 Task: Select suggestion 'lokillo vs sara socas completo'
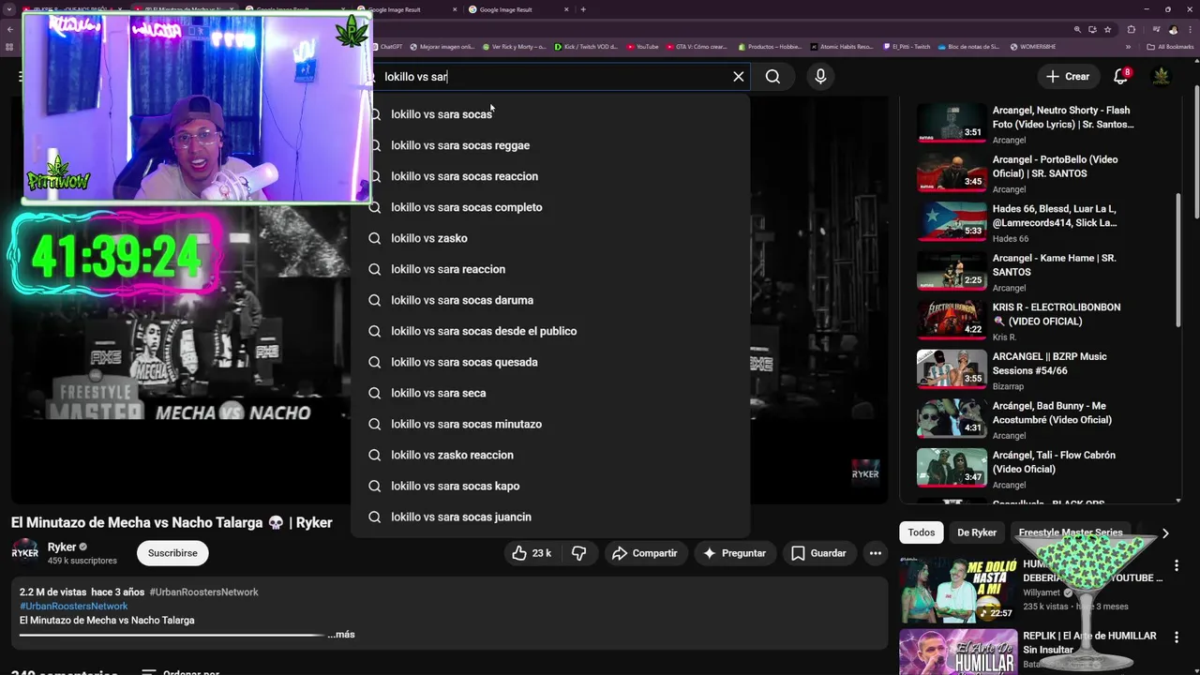tap(550, 207)
